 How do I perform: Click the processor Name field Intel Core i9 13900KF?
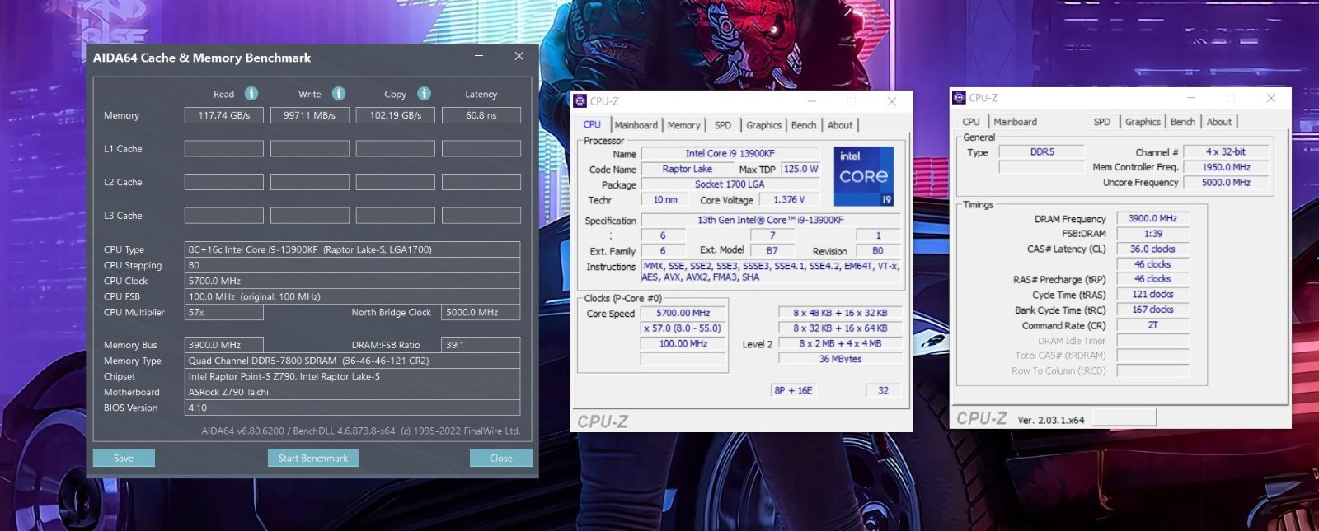pos(730,154)
